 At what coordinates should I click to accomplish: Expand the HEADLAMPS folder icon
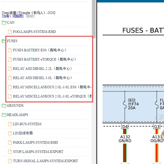click(4, 115)
